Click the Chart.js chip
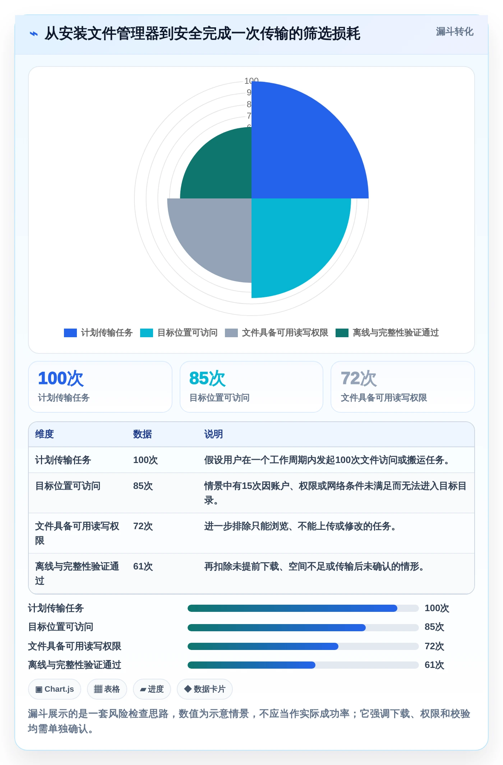 55,689
